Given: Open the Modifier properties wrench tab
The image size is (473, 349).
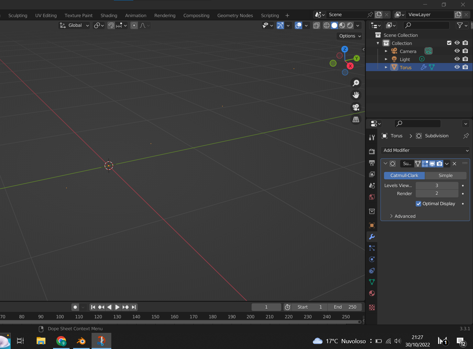Looking at the screenshot, I should 372,237.
